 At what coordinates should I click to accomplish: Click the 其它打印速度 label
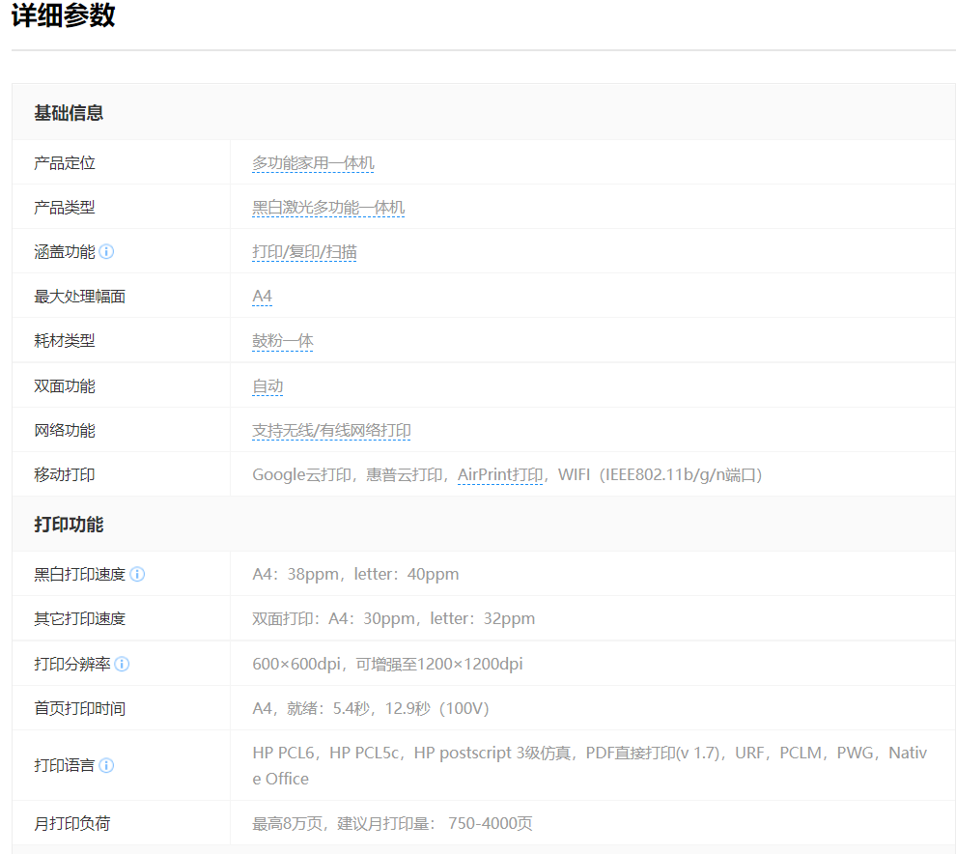pos(80,618)
